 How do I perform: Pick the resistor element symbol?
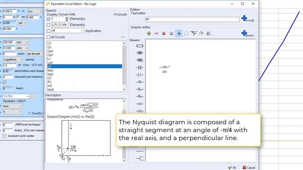(140, 46)
